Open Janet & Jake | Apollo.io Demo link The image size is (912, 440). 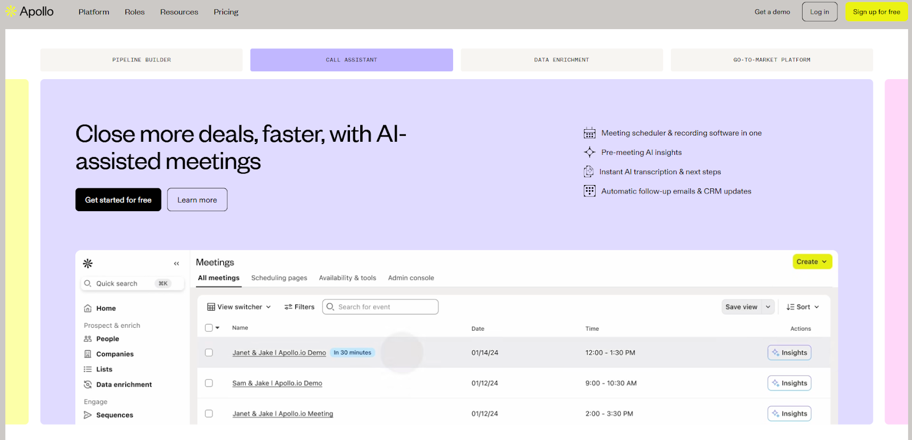[279, 353]
